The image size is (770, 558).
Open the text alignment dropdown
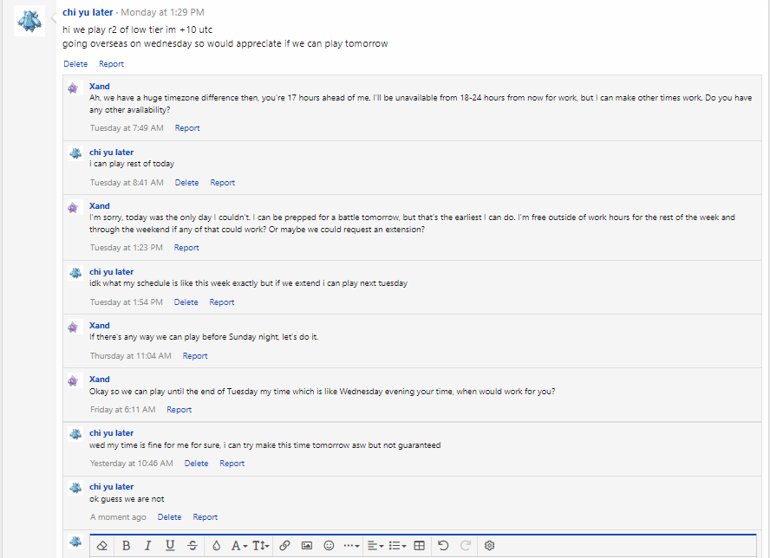(x=375, y=546)
